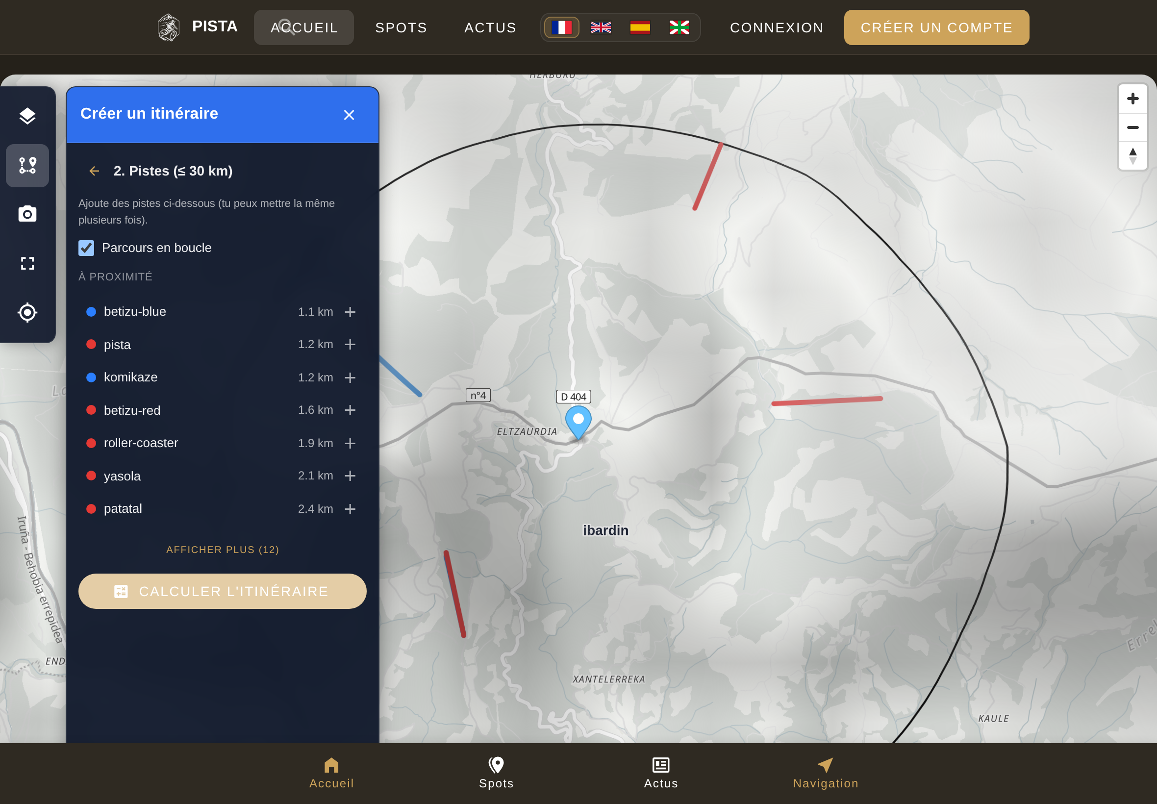
Task: Toggle fullscreen map icon
Action: coord(27,263)
